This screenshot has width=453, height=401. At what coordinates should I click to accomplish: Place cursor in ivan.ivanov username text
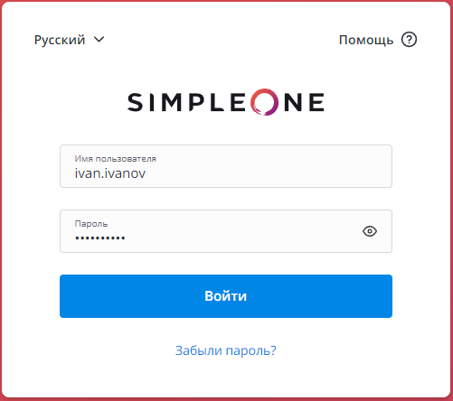click(110, 173)
